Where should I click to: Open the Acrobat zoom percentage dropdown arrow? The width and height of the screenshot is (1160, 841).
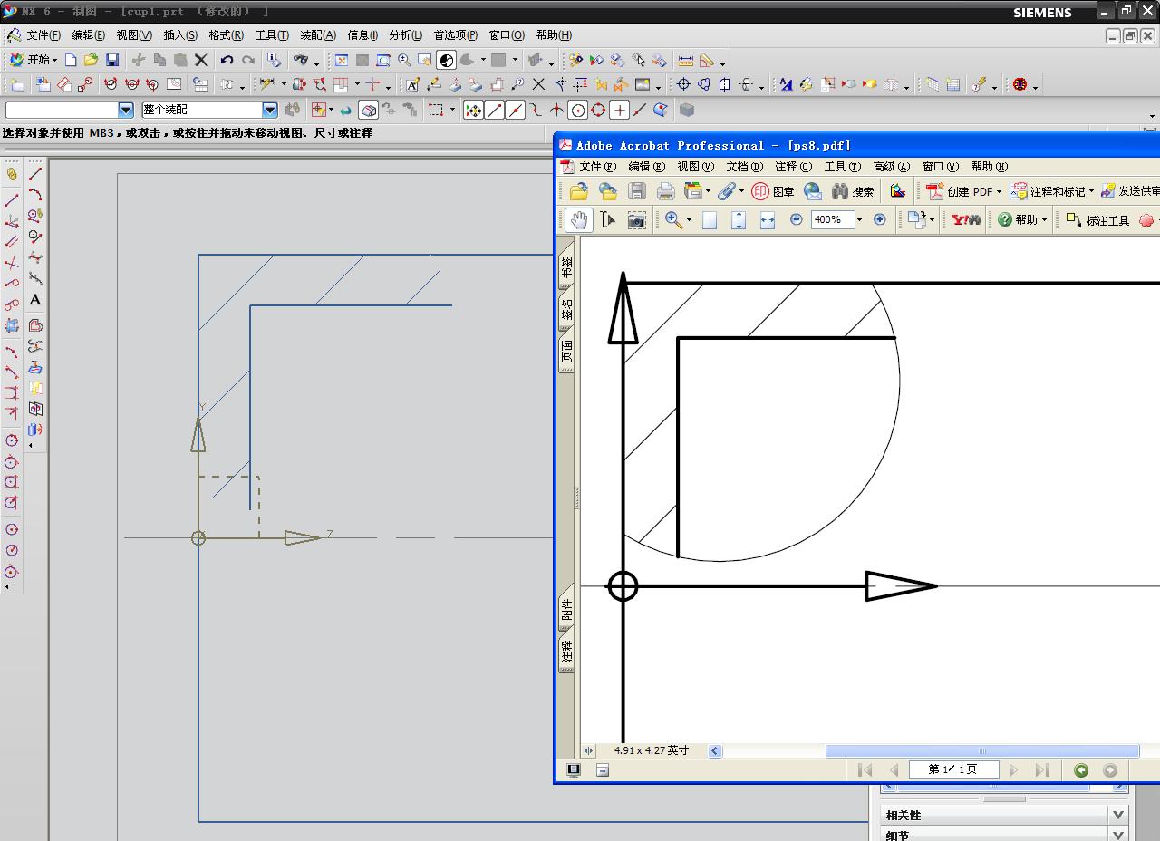point(859,219)
